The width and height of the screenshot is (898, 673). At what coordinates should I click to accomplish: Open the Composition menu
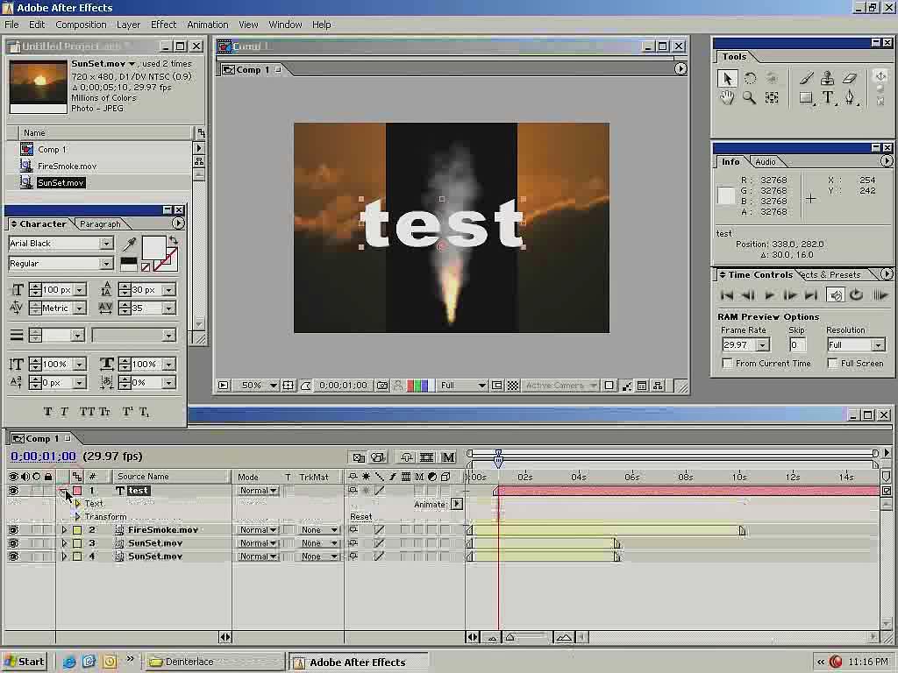point(81,25)
